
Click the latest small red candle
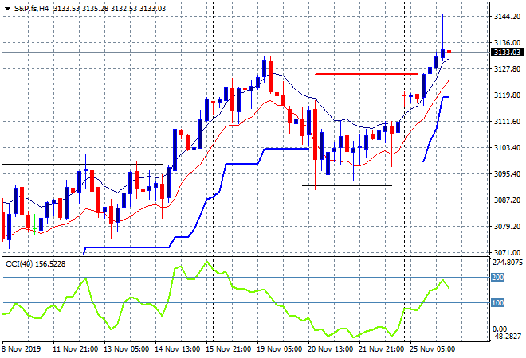click(449, 51)
